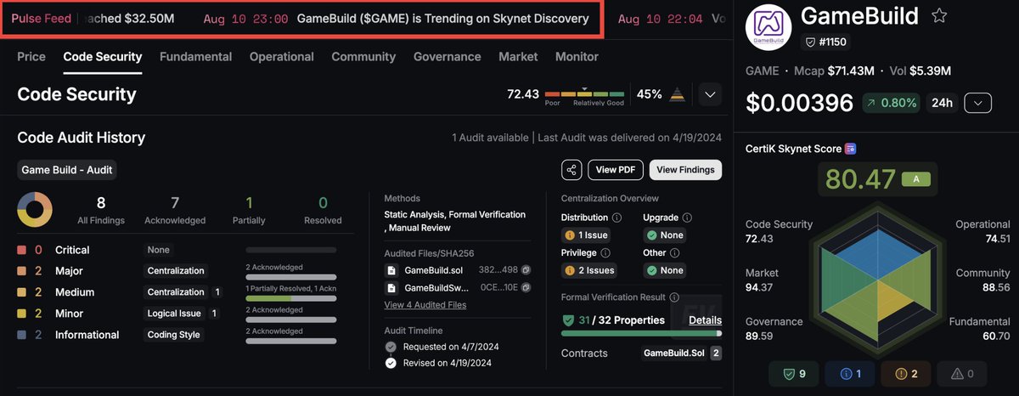Click the findings donut chart
Image resolution: width=1019 pixels, height=396 pixels.
pos(35,209)
